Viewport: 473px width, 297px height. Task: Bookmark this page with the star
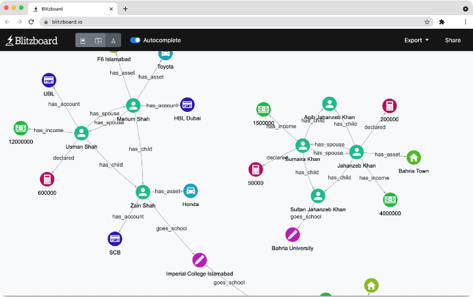(427, 22)
